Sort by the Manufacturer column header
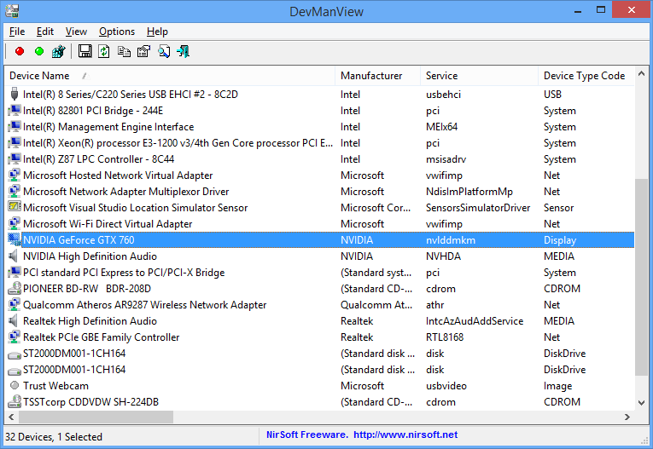This screenshot has height=449, width=653. coord(378,76)
